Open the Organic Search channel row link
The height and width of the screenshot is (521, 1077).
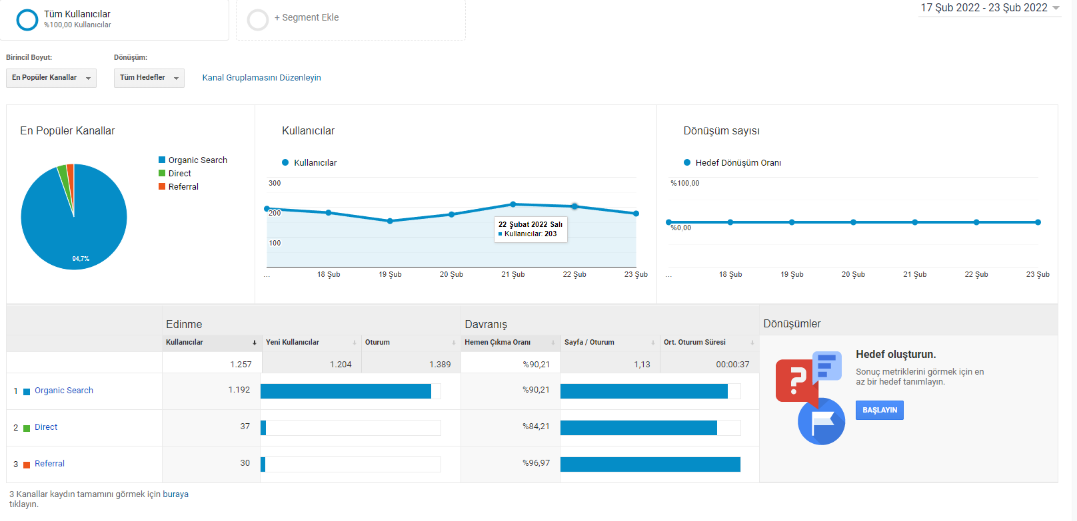pos(64,391)
